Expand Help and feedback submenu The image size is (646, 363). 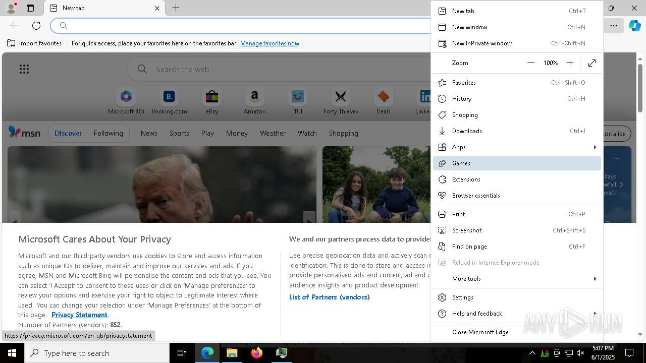click(x=517, y=314)
